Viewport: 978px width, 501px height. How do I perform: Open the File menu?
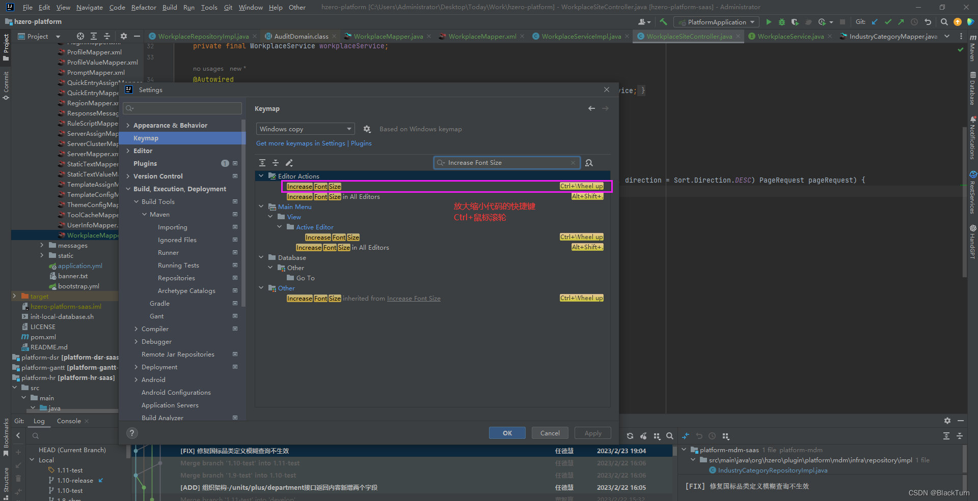(x=28, y=7)
